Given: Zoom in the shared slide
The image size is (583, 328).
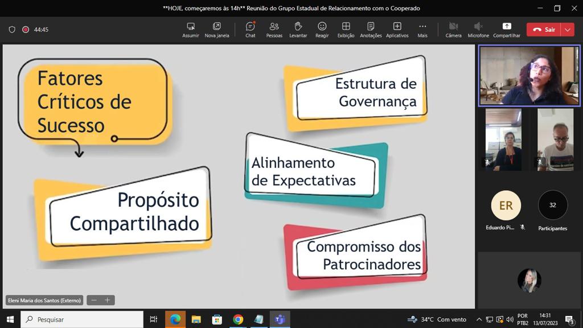Looking at the screenshot, I should tap(107, 300).
